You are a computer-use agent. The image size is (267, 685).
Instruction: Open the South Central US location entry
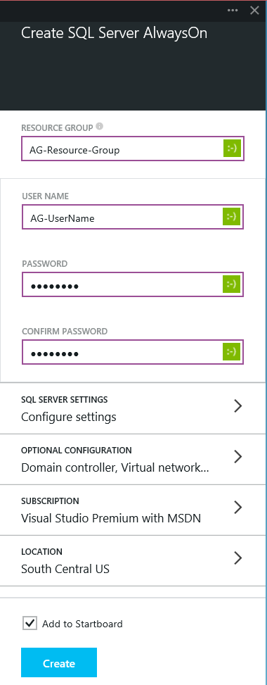click(x=65, y=569)
